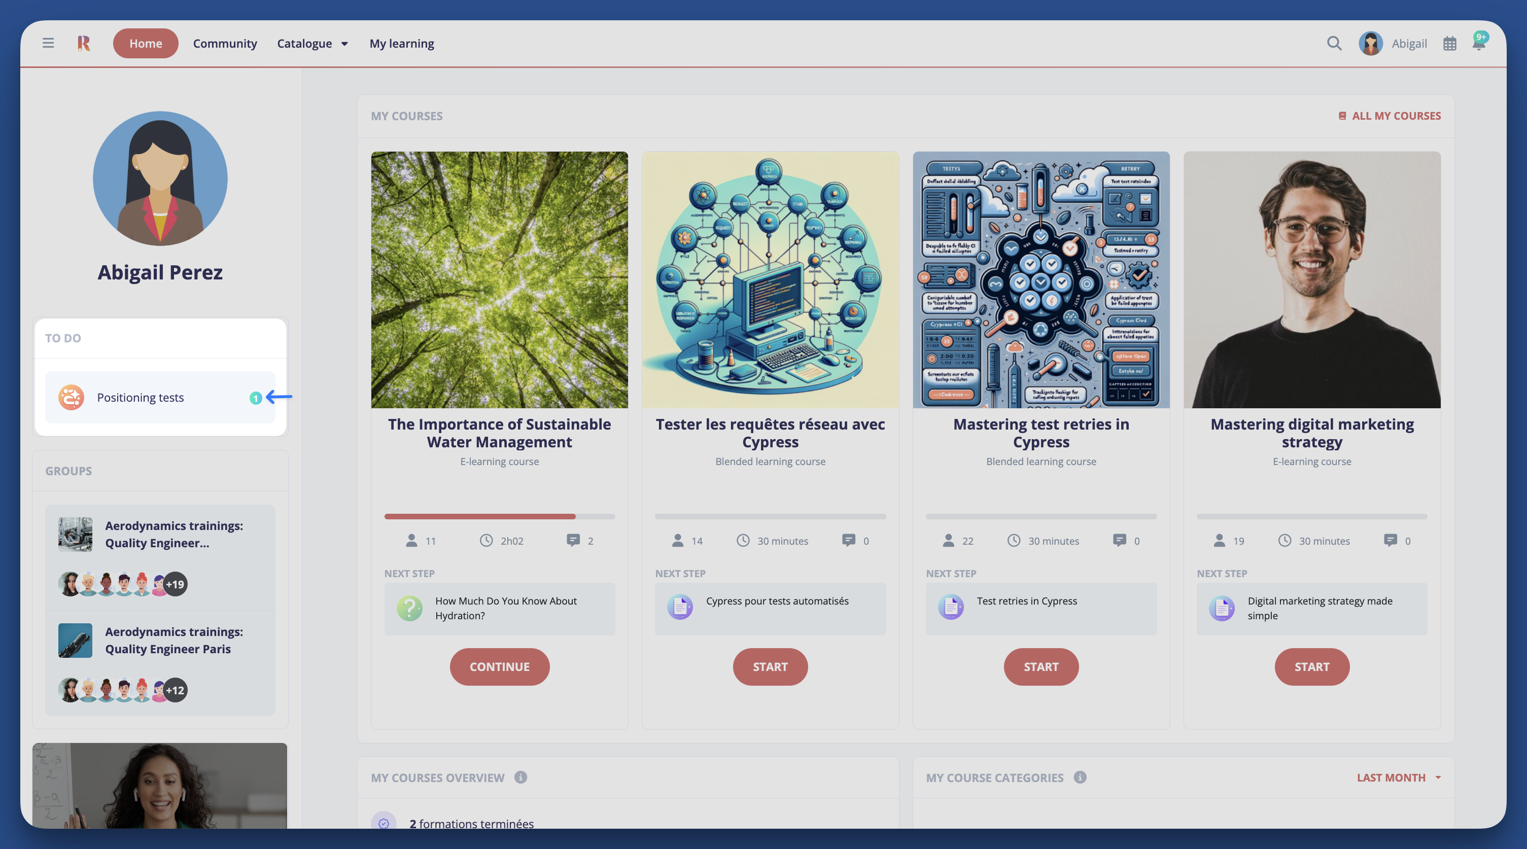The width and height of the screenshot is (1527, 849).
Task: Expand the Catalogue dropdown menu
Action: (x=313, y=43)
